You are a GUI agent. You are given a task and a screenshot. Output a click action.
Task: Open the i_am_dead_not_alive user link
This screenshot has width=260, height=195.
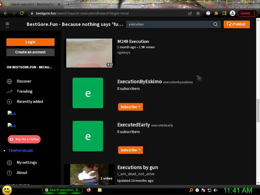click(136, 174)
